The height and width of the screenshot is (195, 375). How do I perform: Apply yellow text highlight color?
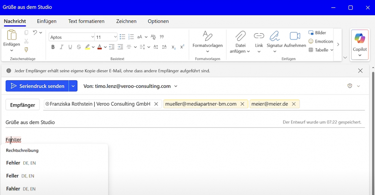tap(88, 47)
